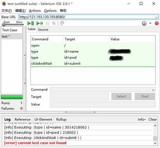Collapse log pane left splitter arrow
This screenshot has width=160, height=148.
click(x=66, y=112)
